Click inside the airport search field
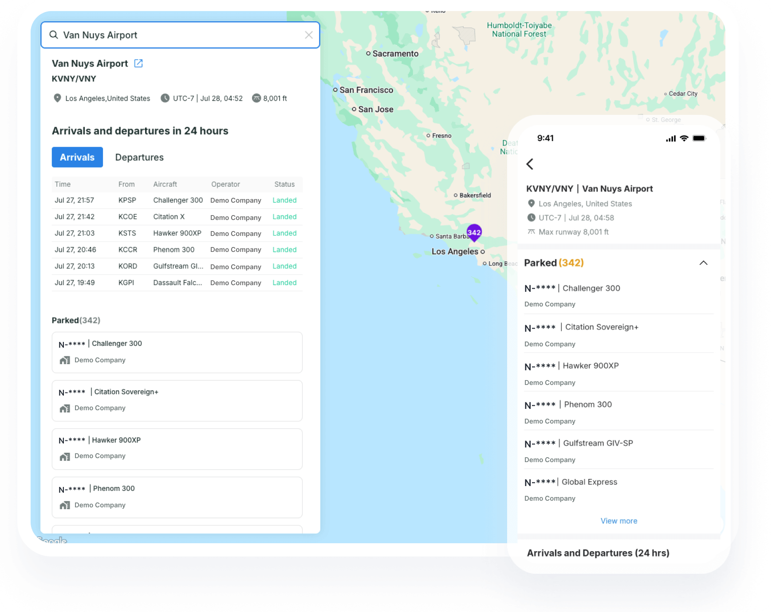 point(177,35)
